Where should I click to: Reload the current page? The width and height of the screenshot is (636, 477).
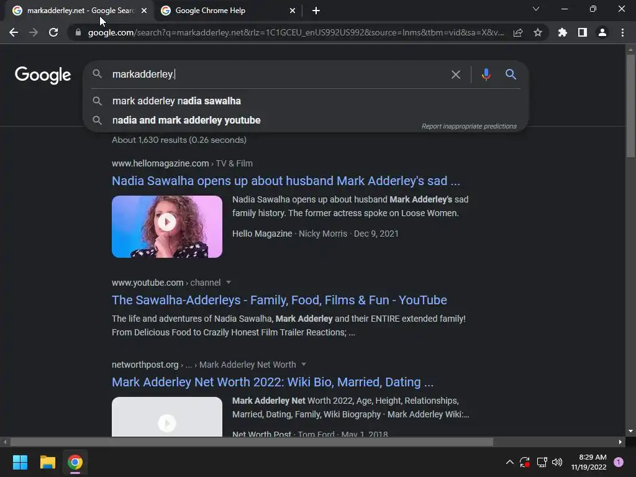53,32
